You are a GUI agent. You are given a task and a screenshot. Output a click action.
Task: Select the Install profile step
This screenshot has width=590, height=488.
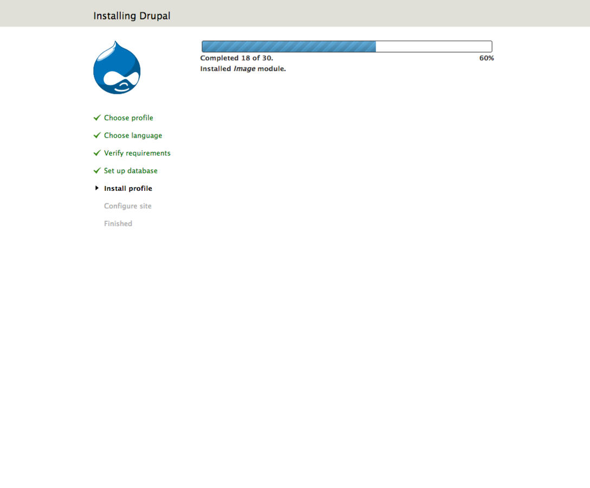click(128, 188)
